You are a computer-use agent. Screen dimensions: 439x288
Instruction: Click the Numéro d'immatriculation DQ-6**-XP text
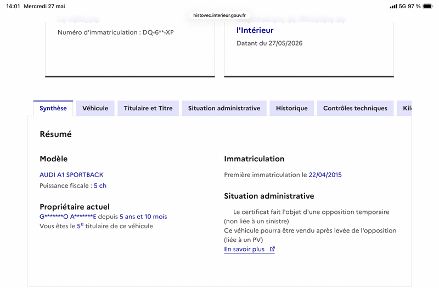[116, 32]
